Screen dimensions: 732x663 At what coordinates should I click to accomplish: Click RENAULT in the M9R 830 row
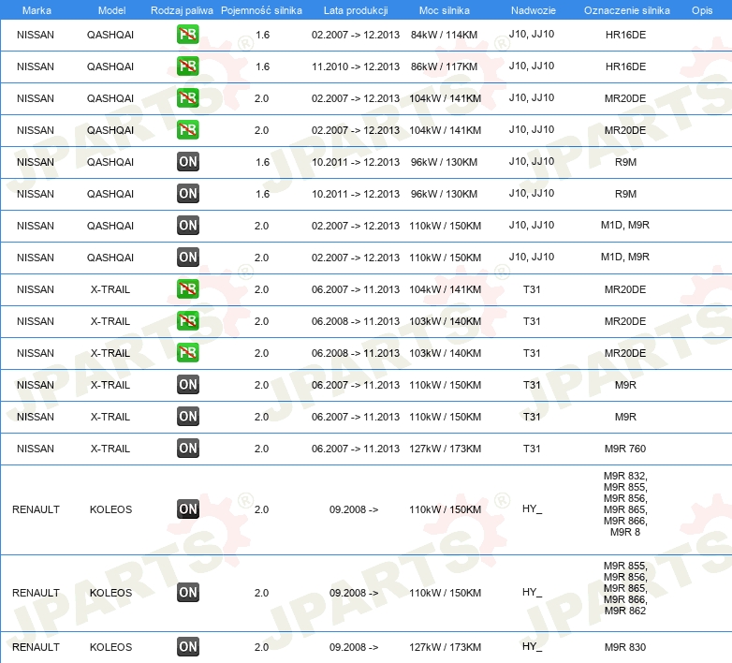36,647
